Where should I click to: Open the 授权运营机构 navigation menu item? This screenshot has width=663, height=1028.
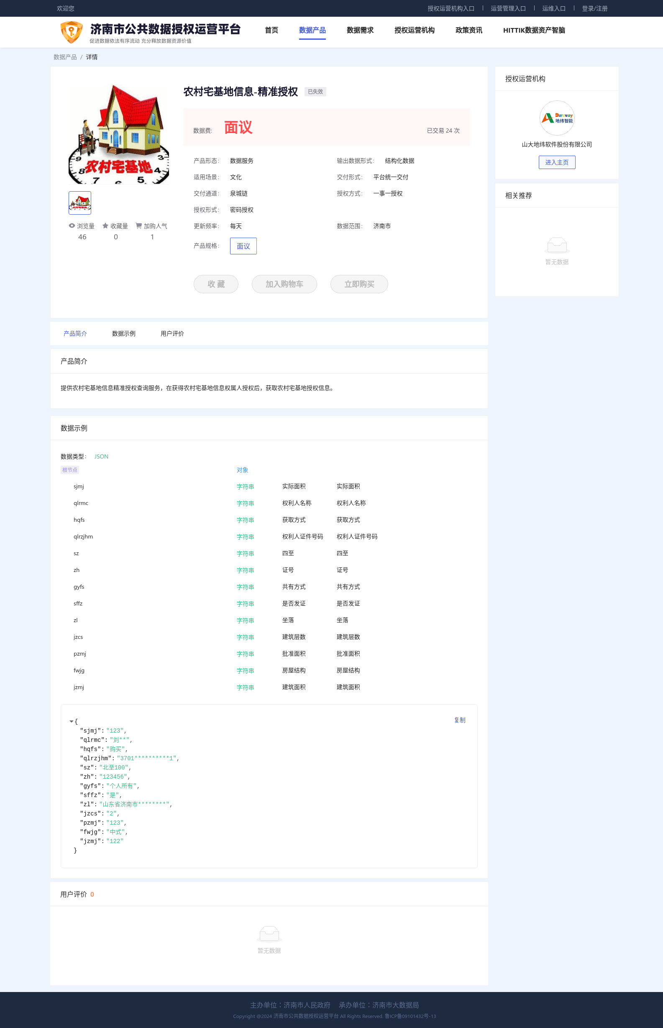click(414, 30)
